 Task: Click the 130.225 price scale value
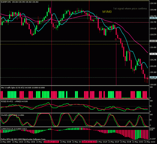click(153, 66)
